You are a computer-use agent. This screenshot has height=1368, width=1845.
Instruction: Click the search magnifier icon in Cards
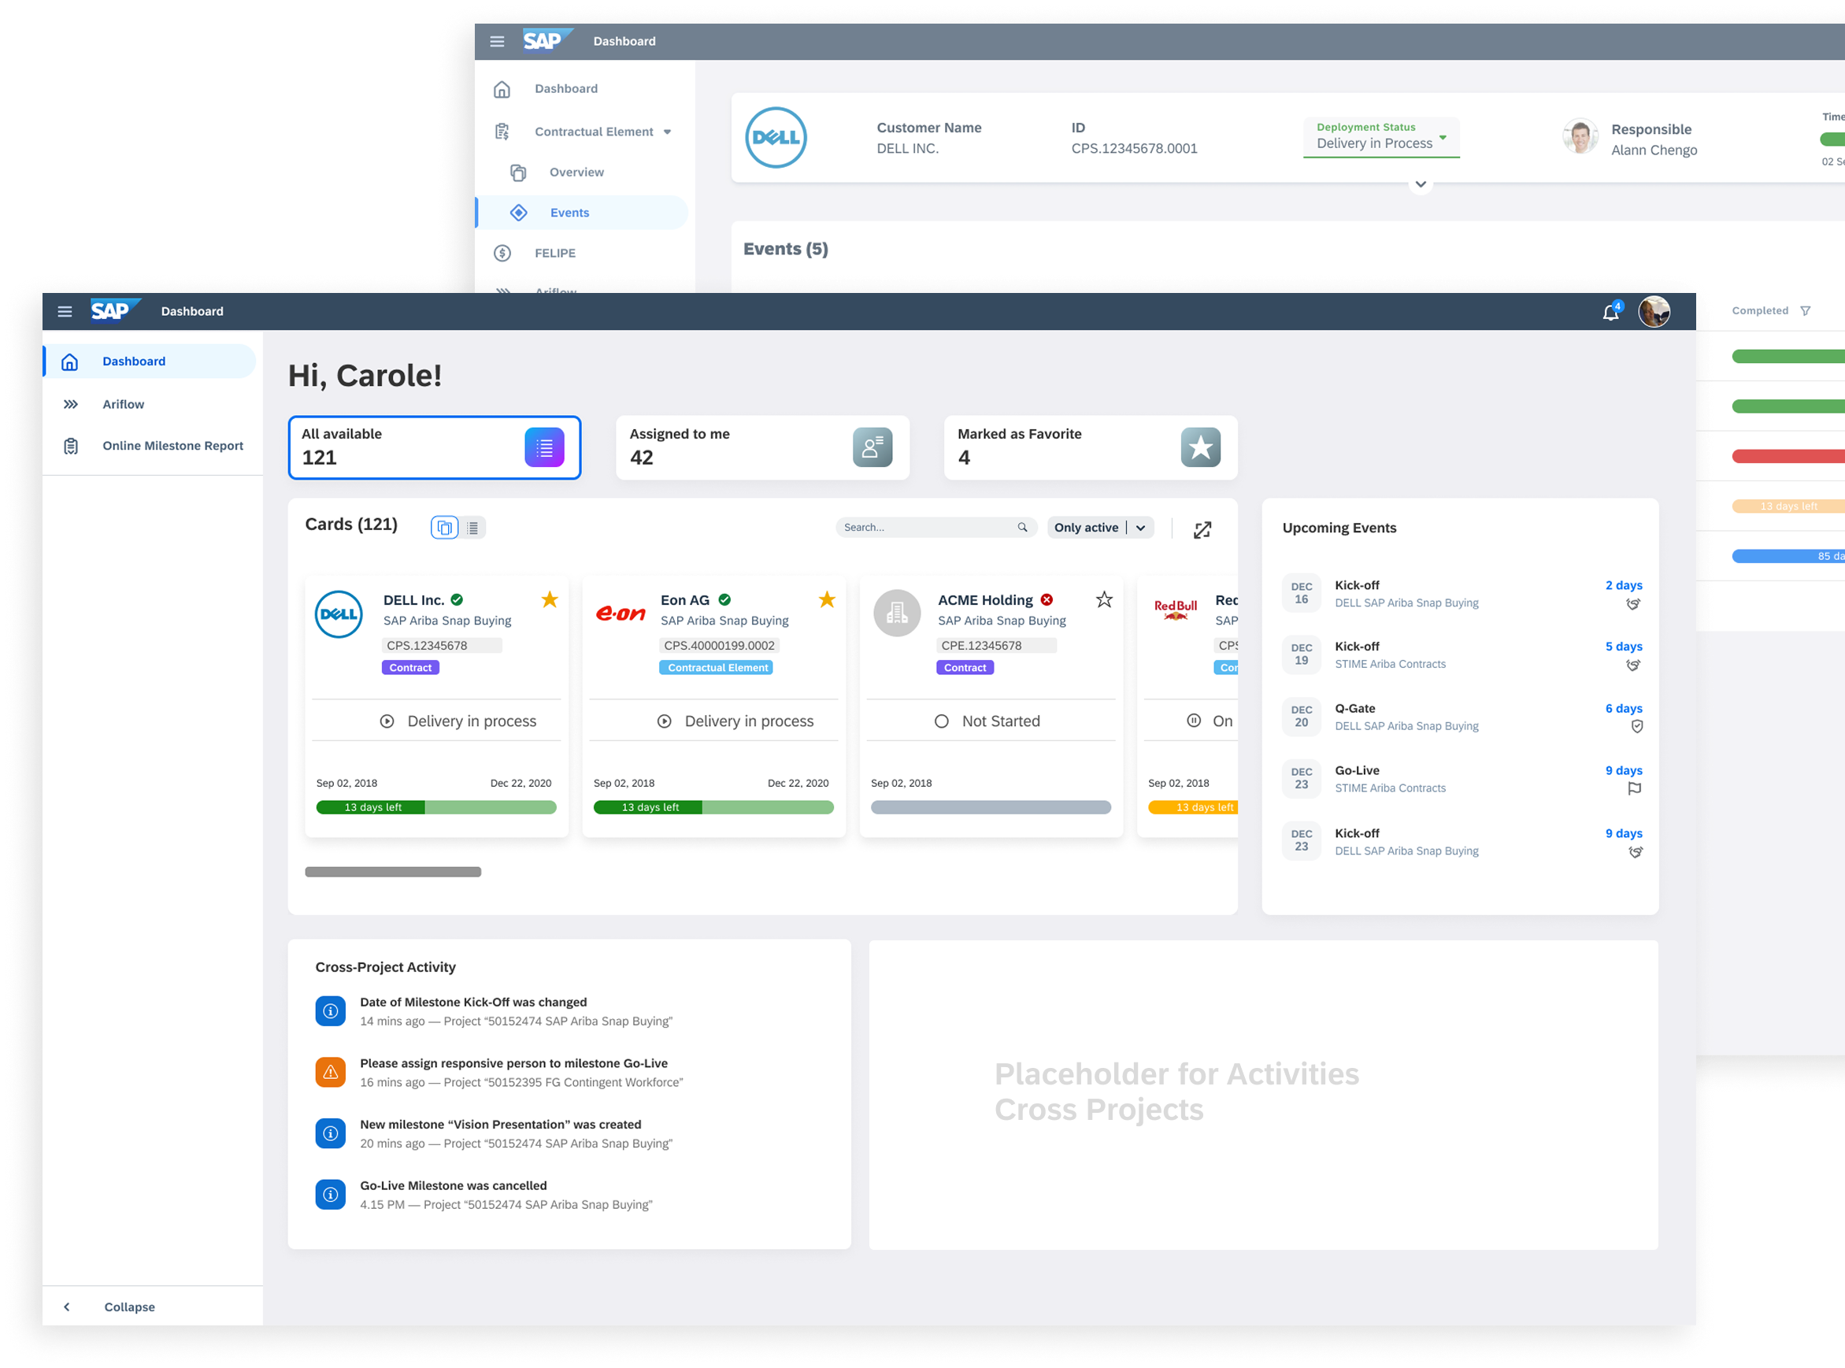click(1022, 528)
